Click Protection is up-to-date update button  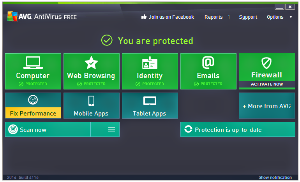[x=238, y=129]
